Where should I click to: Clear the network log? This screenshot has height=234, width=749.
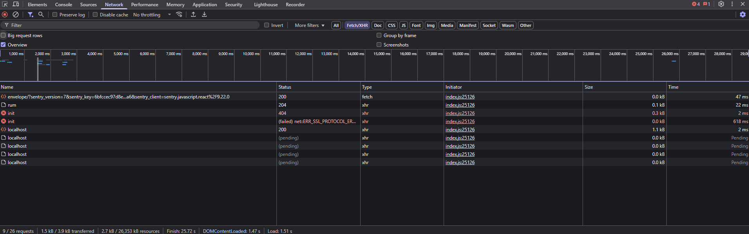[16, 14]
